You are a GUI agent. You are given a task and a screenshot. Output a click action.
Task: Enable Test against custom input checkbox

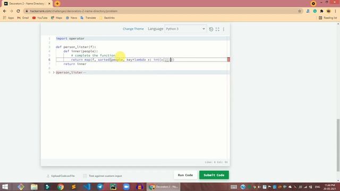click(85, 176)
